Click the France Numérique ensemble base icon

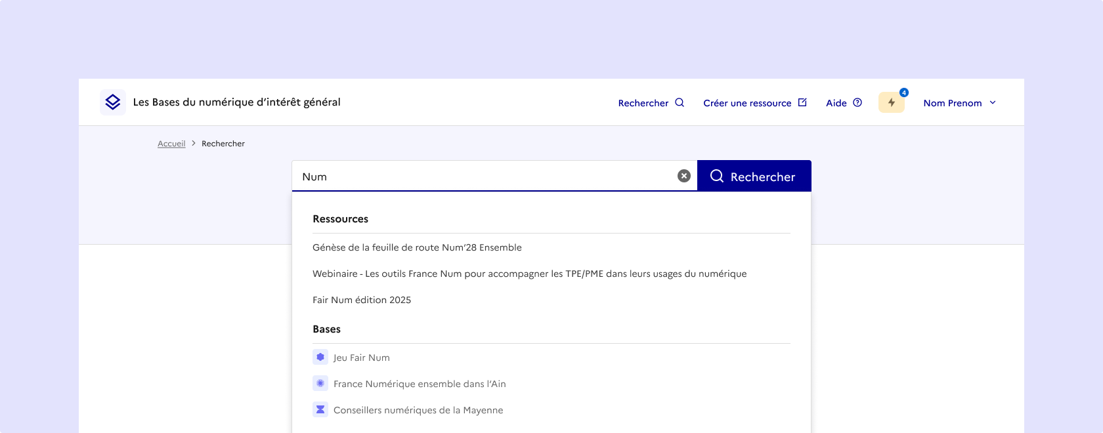pyautogui.click(x=320, y=383)
